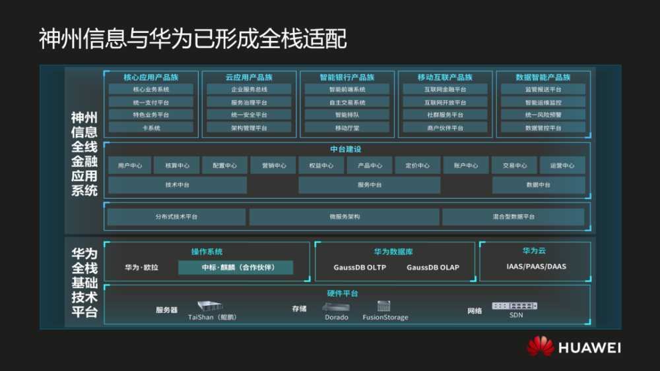Select 数据中台 bar
The width and height of the screenshot is (660, 371).
point(539,185)
